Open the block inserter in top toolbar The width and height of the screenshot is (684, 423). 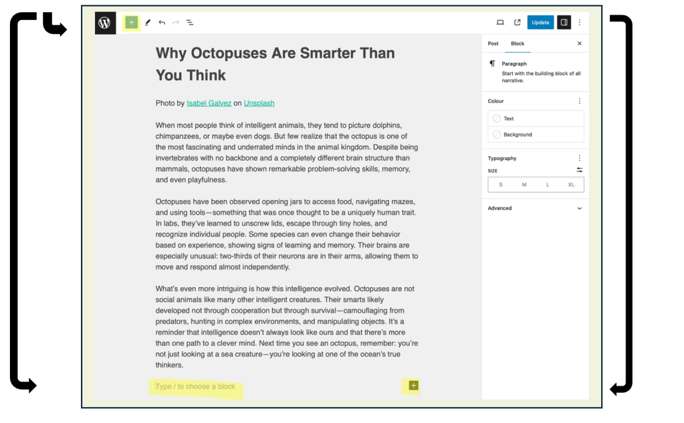click(x=131, y=23)
